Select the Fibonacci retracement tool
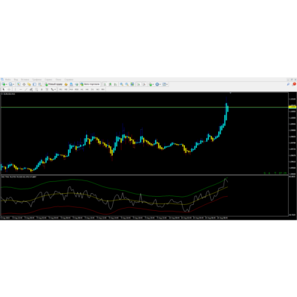 (36, 89)
